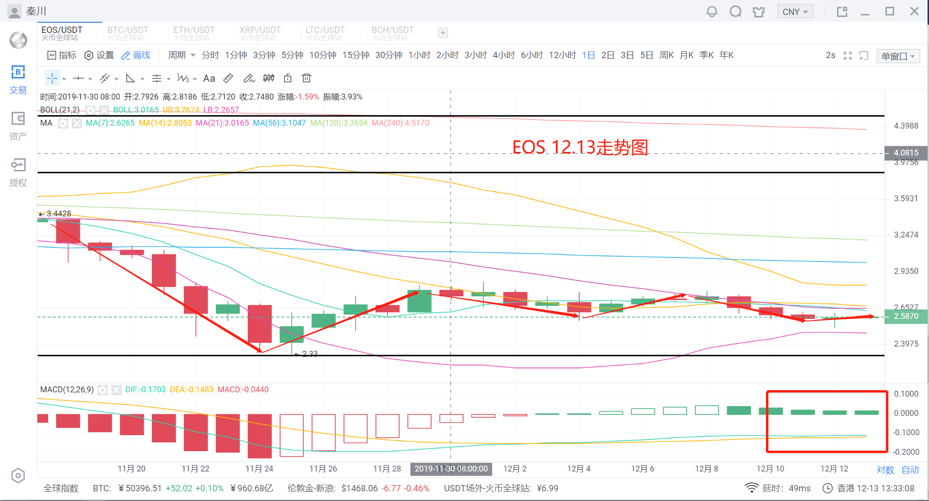Remove the MA indicator with X
The height and width of the screenshot is (501, 929).
click(x=76, y=123)
